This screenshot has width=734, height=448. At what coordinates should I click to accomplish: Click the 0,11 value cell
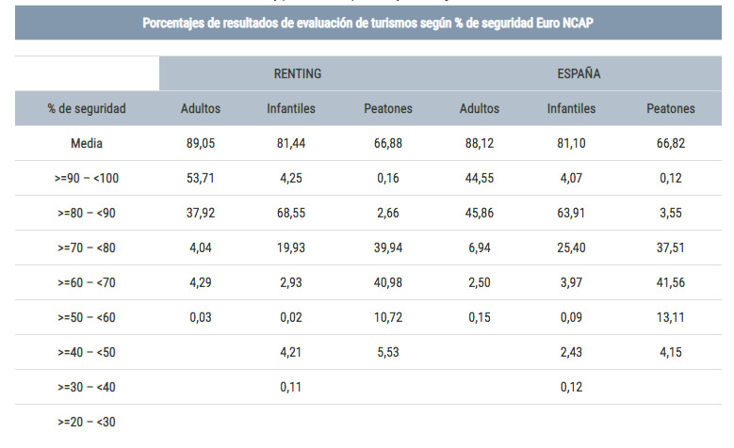291,387
